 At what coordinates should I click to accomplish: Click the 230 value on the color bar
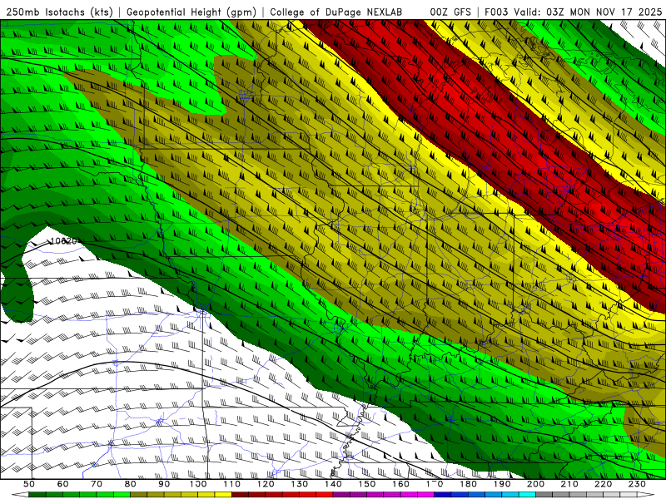(x=637, y=484)
